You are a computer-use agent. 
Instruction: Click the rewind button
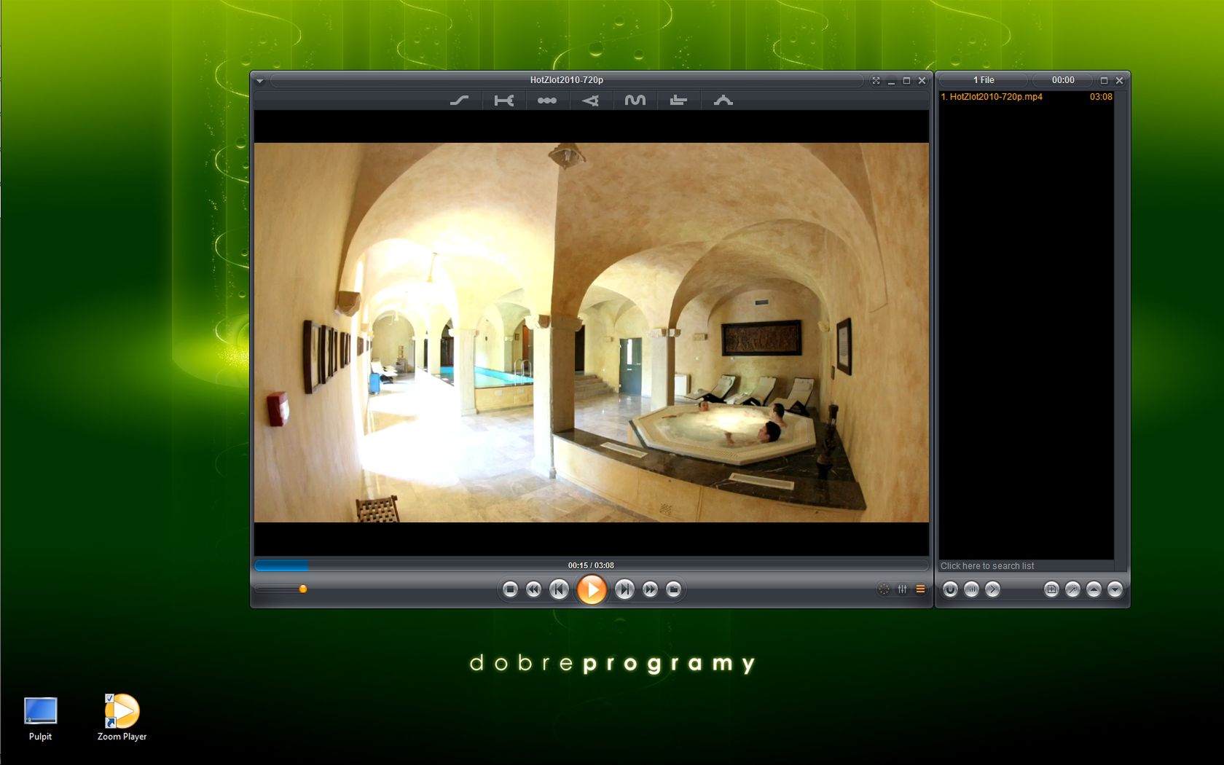[x=533, y=589]
